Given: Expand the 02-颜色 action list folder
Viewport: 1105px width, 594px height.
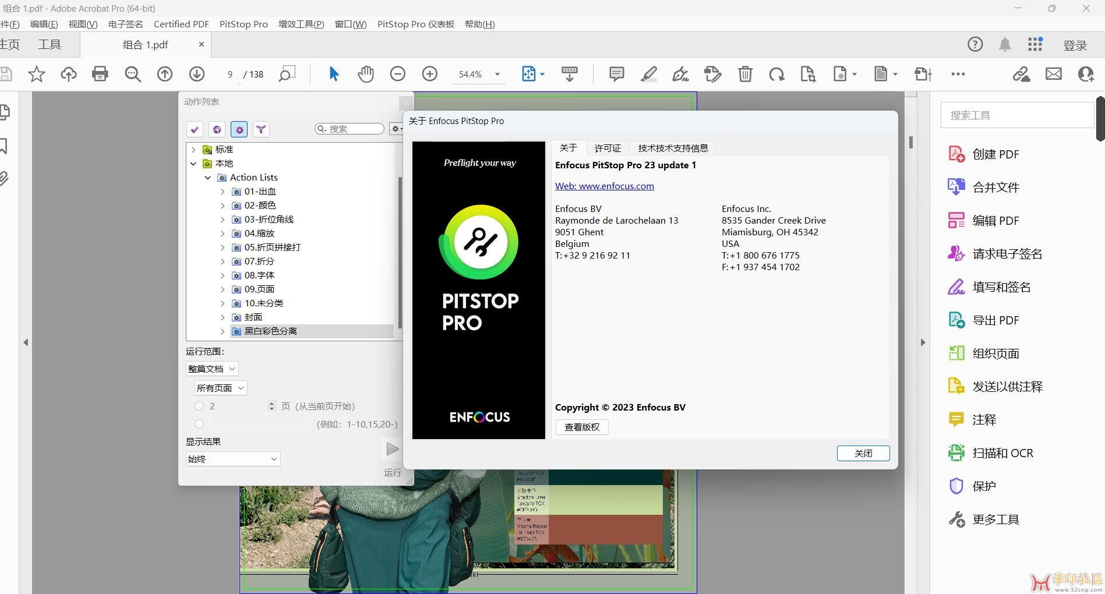Looking at the screenshot, I should coord(223,206).
